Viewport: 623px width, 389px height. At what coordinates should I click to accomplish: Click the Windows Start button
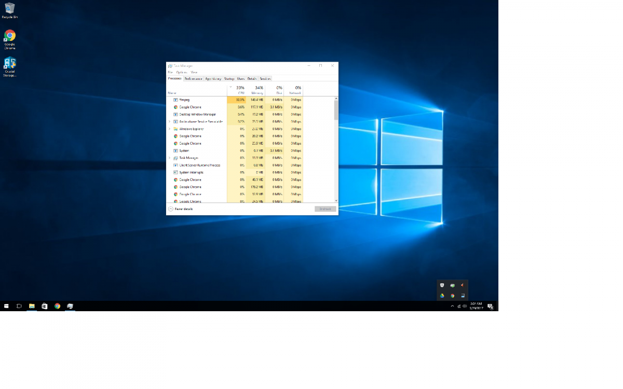pos(6,306)
